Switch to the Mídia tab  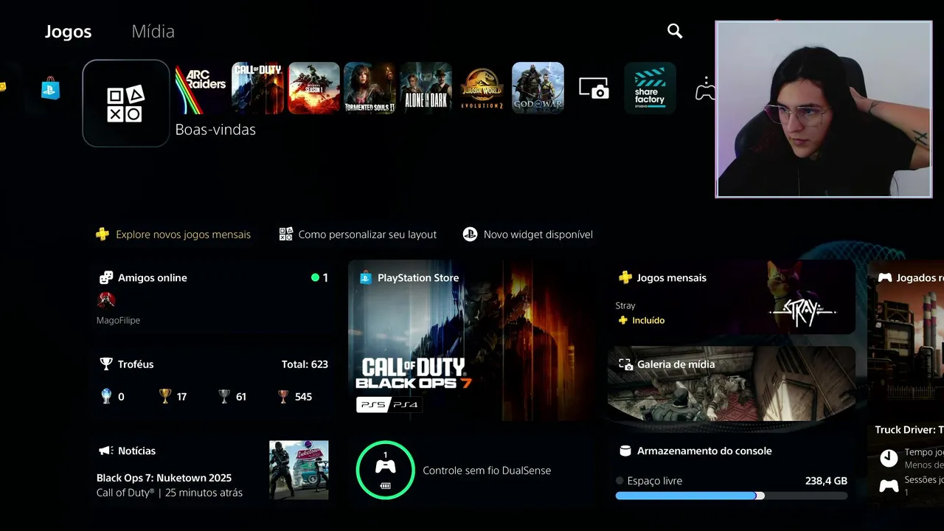pos(153,32)
